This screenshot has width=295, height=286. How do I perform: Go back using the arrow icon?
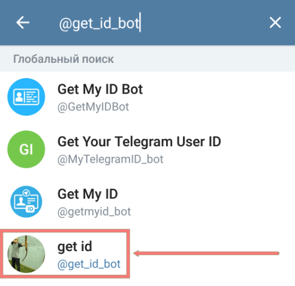coord(23,23)
